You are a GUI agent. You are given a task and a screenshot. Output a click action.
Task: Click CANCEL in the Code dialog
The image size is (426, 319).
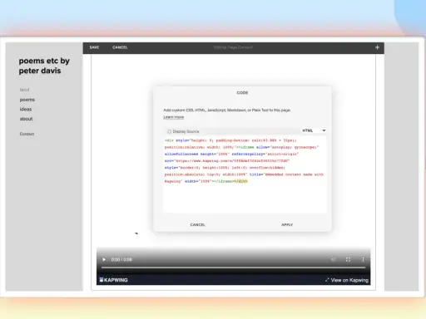click(x=198, y=224)
